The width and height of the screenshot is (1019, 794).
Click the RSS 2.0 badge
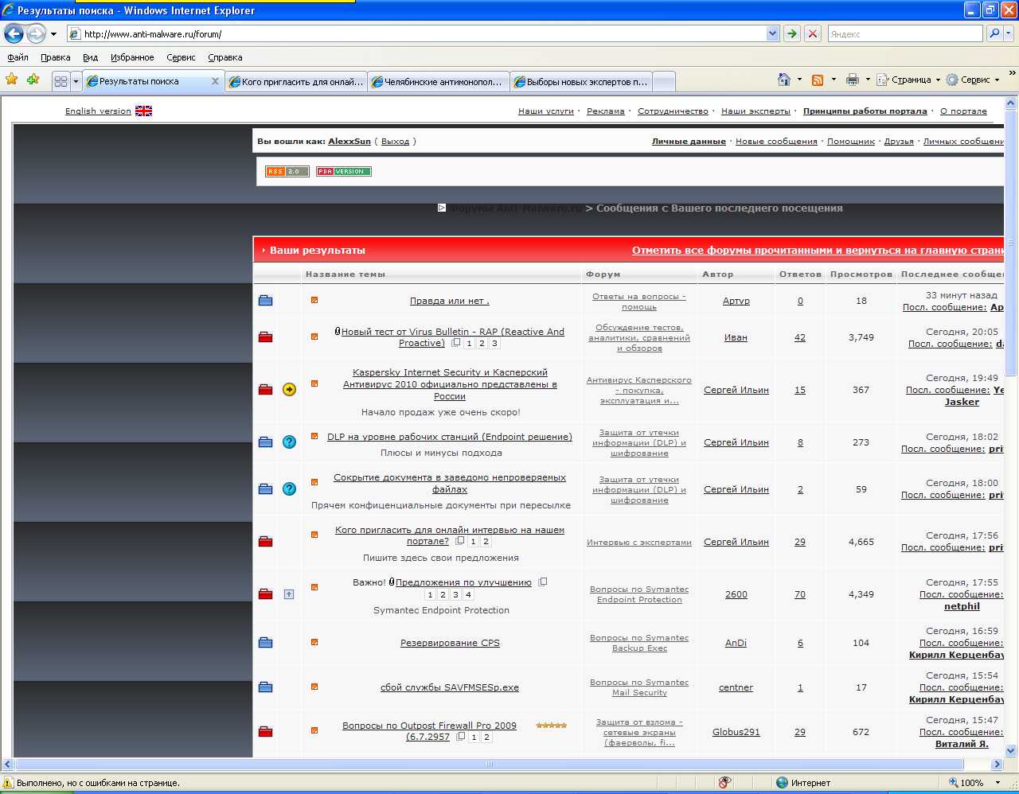pos(287,171)
